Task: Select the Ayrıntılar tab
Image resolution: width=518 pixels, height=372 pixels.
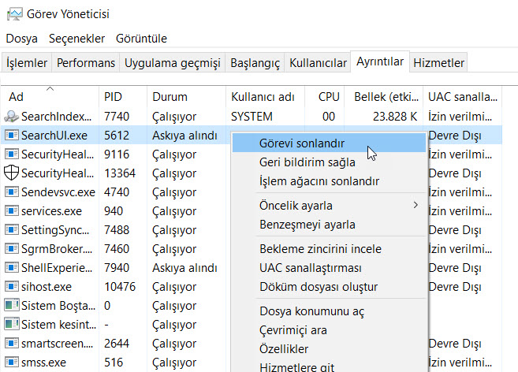Action: 380,61
